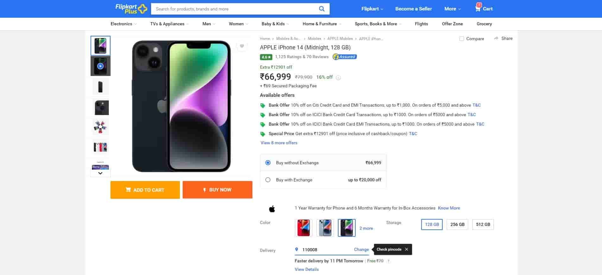
Task: Enable the Compare checkbox
Action: (462, 38)
